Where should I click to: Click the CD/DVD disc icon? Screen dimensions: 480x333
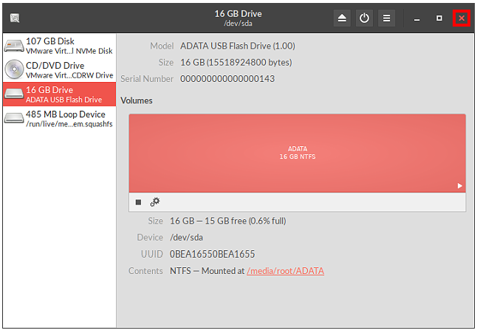(x=14, y=70)
